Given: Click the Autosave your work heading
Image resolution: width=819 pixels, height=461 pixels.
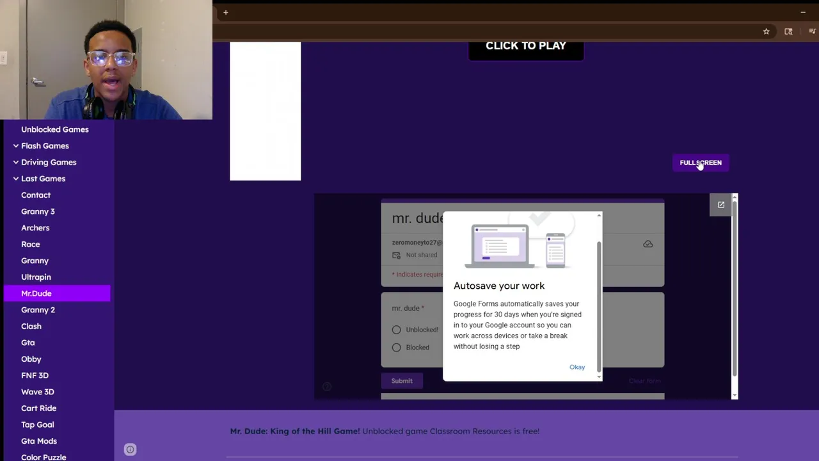Looking at the screenshot, I should tap(499, 286).
